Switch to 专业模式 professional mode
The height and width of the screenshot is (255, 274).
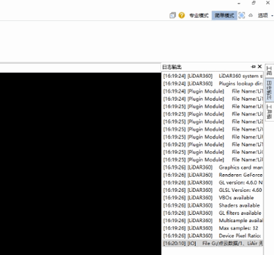pyautogui.click(x=198, y=15)
